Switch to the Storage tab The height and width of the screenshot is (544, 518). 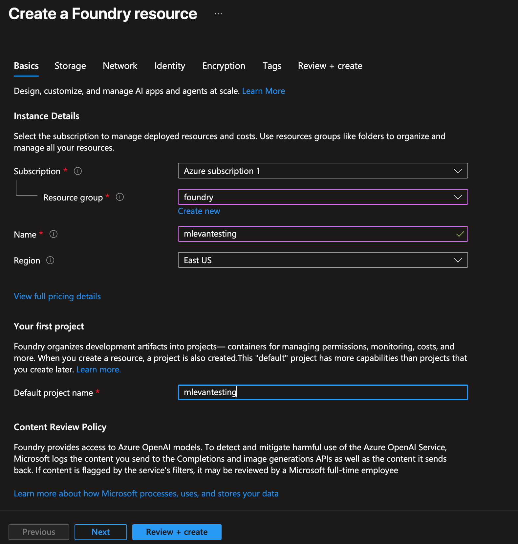click(x=70, y=66)
